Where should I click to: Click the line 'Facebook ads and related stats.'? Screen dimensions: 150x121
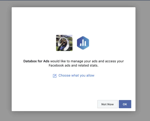point(73,65)
